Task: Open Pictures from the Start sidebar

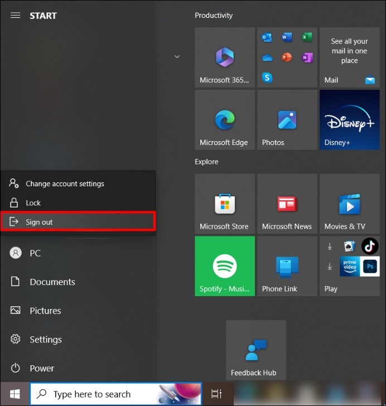Action: pyautogui.click(x=78, y=311)
